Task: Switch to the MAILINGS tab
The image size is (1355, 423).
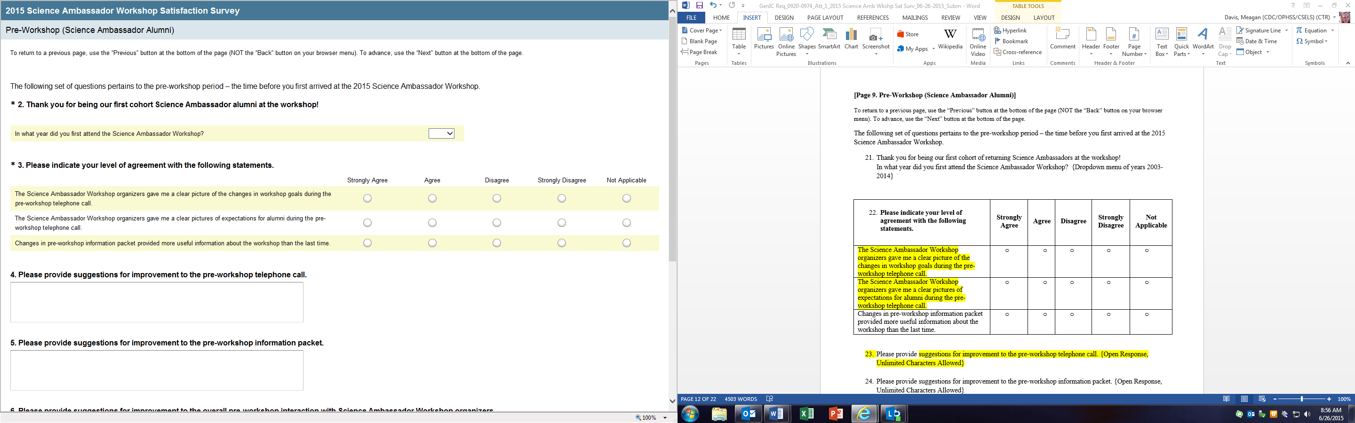Action: pos(915,18)
